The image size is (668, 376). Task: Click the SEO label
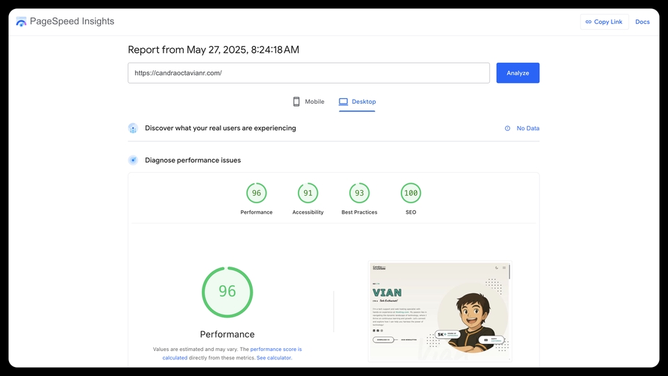(x=411, y=212)
